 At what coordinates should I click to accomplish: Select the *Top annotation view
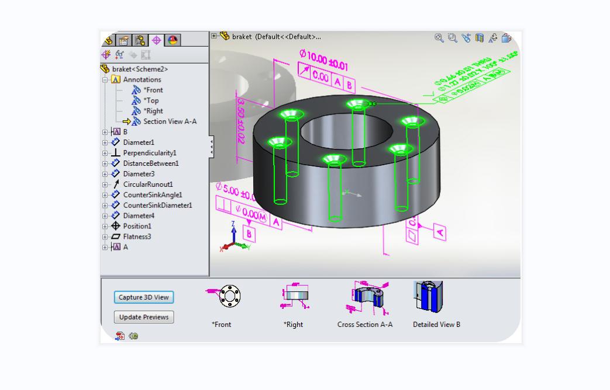[x=145, y=100]
